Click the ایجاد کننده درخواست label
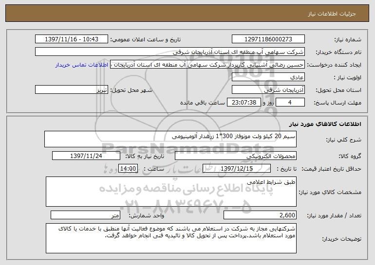This screenshot has height=265, width=375. tap(334, 65)
